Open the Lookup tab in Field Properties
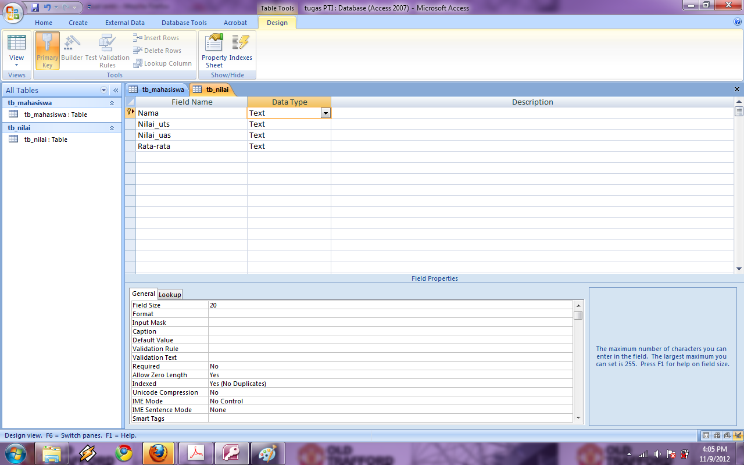Screen dimensions: 744x465 169,294
